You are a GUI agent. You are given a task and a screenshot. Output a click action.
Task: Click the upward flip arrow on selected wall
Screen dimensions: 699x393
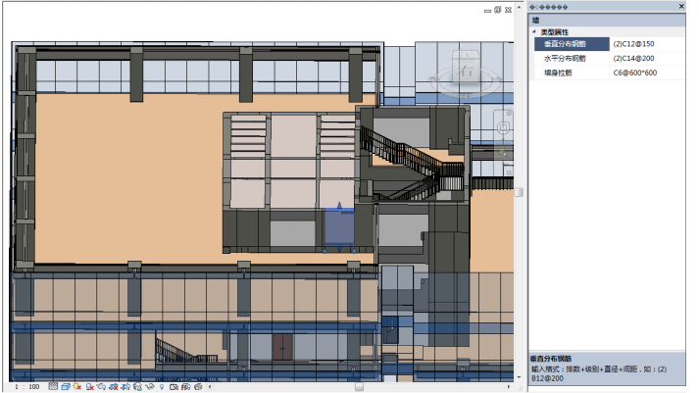click(x=339, y=206)
